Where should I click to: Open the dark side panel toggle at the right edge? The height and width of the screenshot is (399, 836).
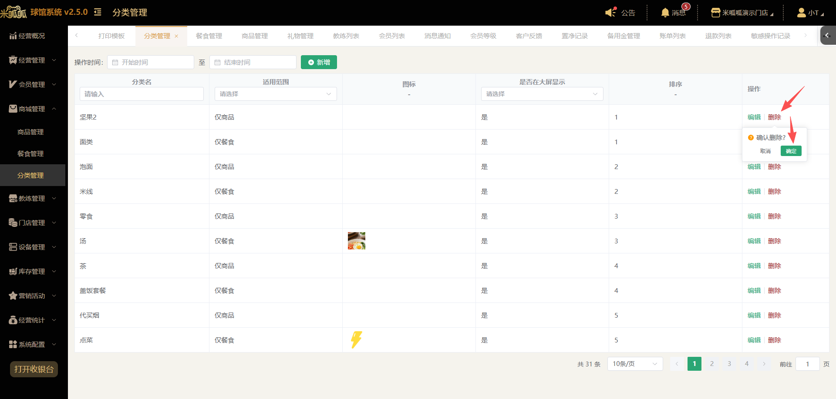click(x=828, y=35)
